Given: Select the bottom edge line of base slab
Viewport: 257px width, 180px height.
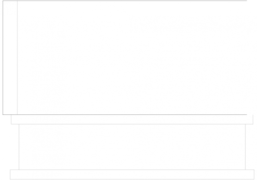Looking at the screenshot, I should [132, 179].
